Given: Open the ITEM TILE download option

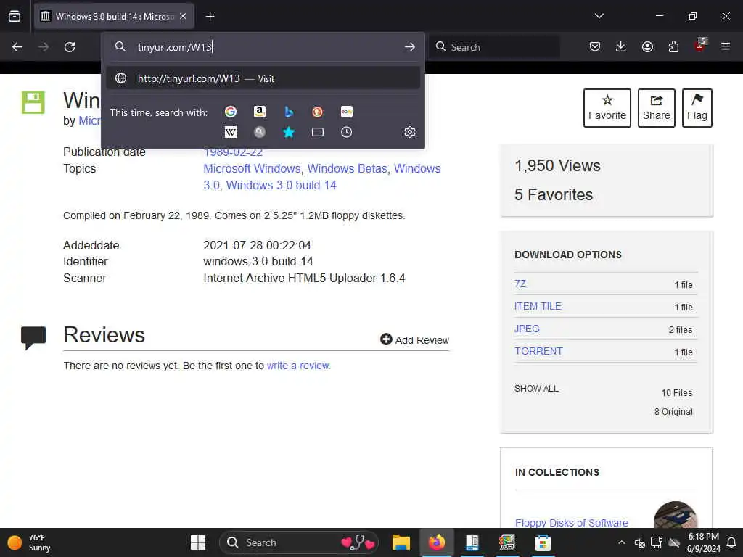Looking at the screenshot, I should pyautogui.click(x=538, y=307).
